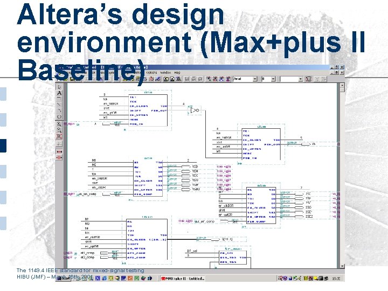Select the arrow selection tool in the palette
Image resolution: width=388 pixels, height=291 pixels.
click(59, 87)
